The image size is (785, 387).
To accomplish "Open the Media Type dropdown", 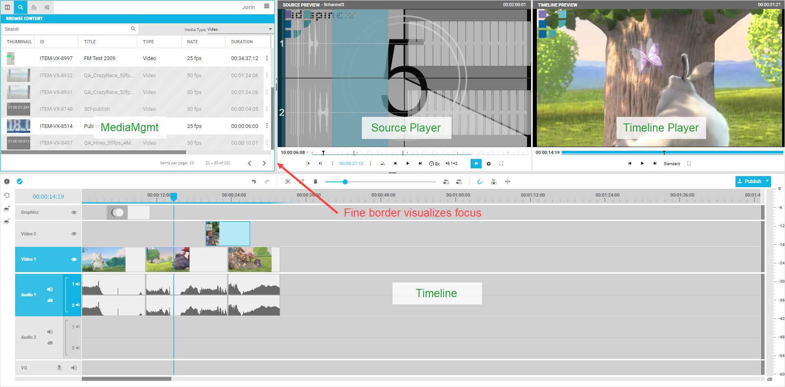I will [270, 29].
